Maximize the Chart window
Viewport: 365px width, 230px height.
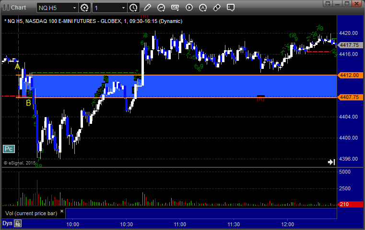[x=347, y=3]
